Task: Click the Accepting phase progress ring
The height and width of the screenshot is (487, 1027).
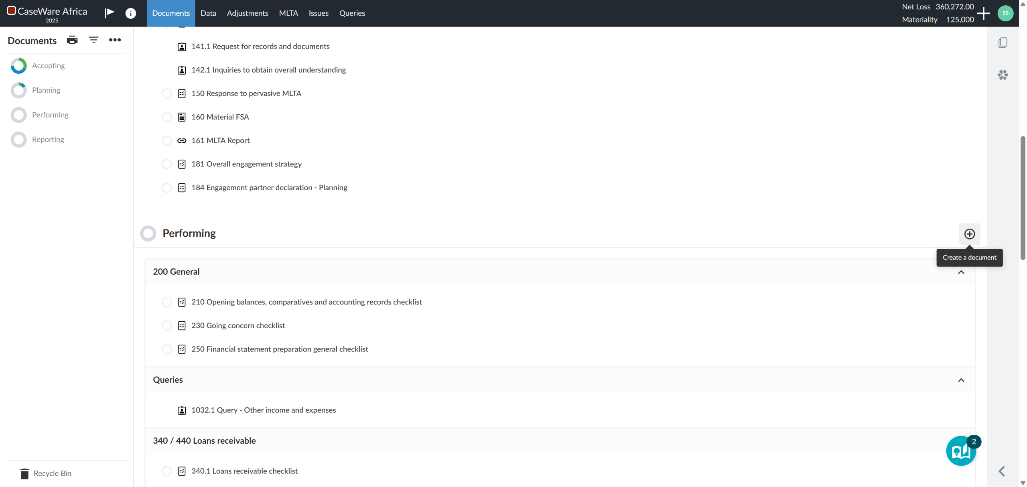Action: click(x=18, y=66)
